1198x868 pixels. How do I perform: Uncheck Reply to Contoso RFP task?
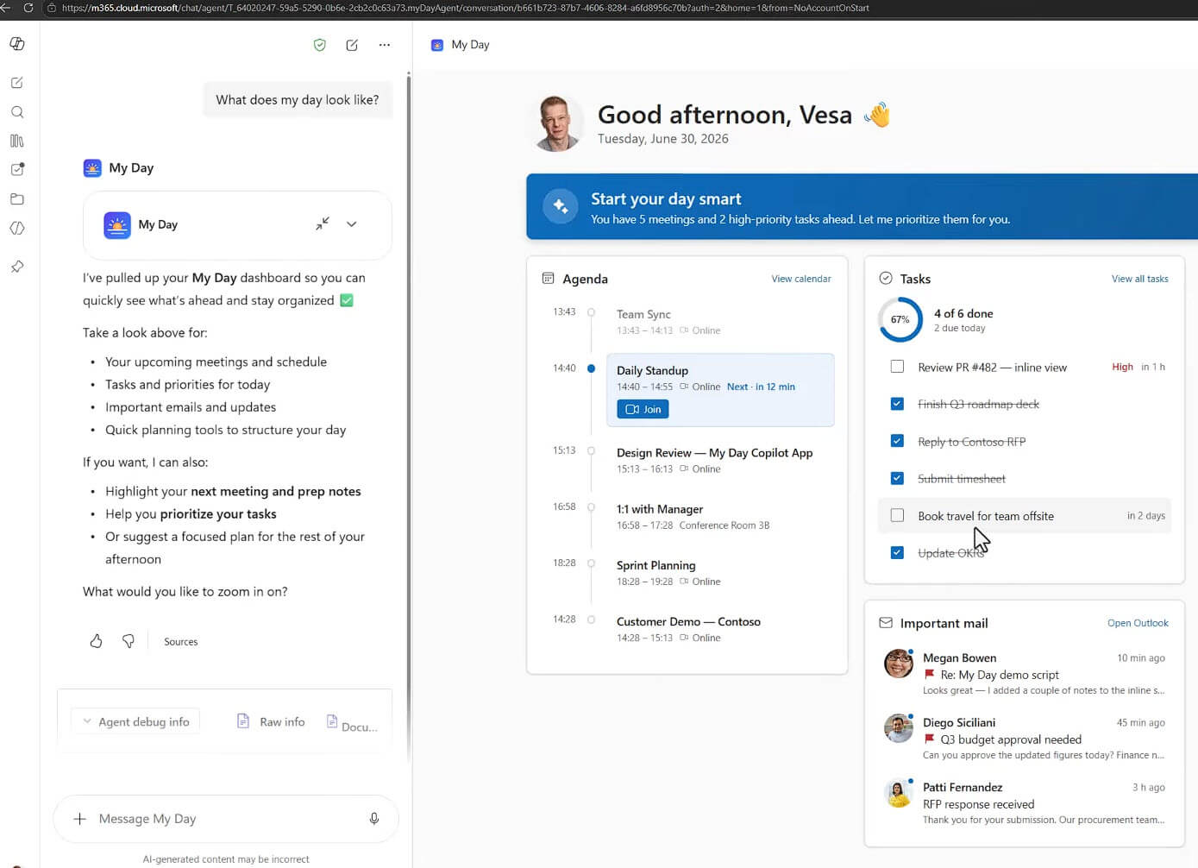(x=897, y=441)
